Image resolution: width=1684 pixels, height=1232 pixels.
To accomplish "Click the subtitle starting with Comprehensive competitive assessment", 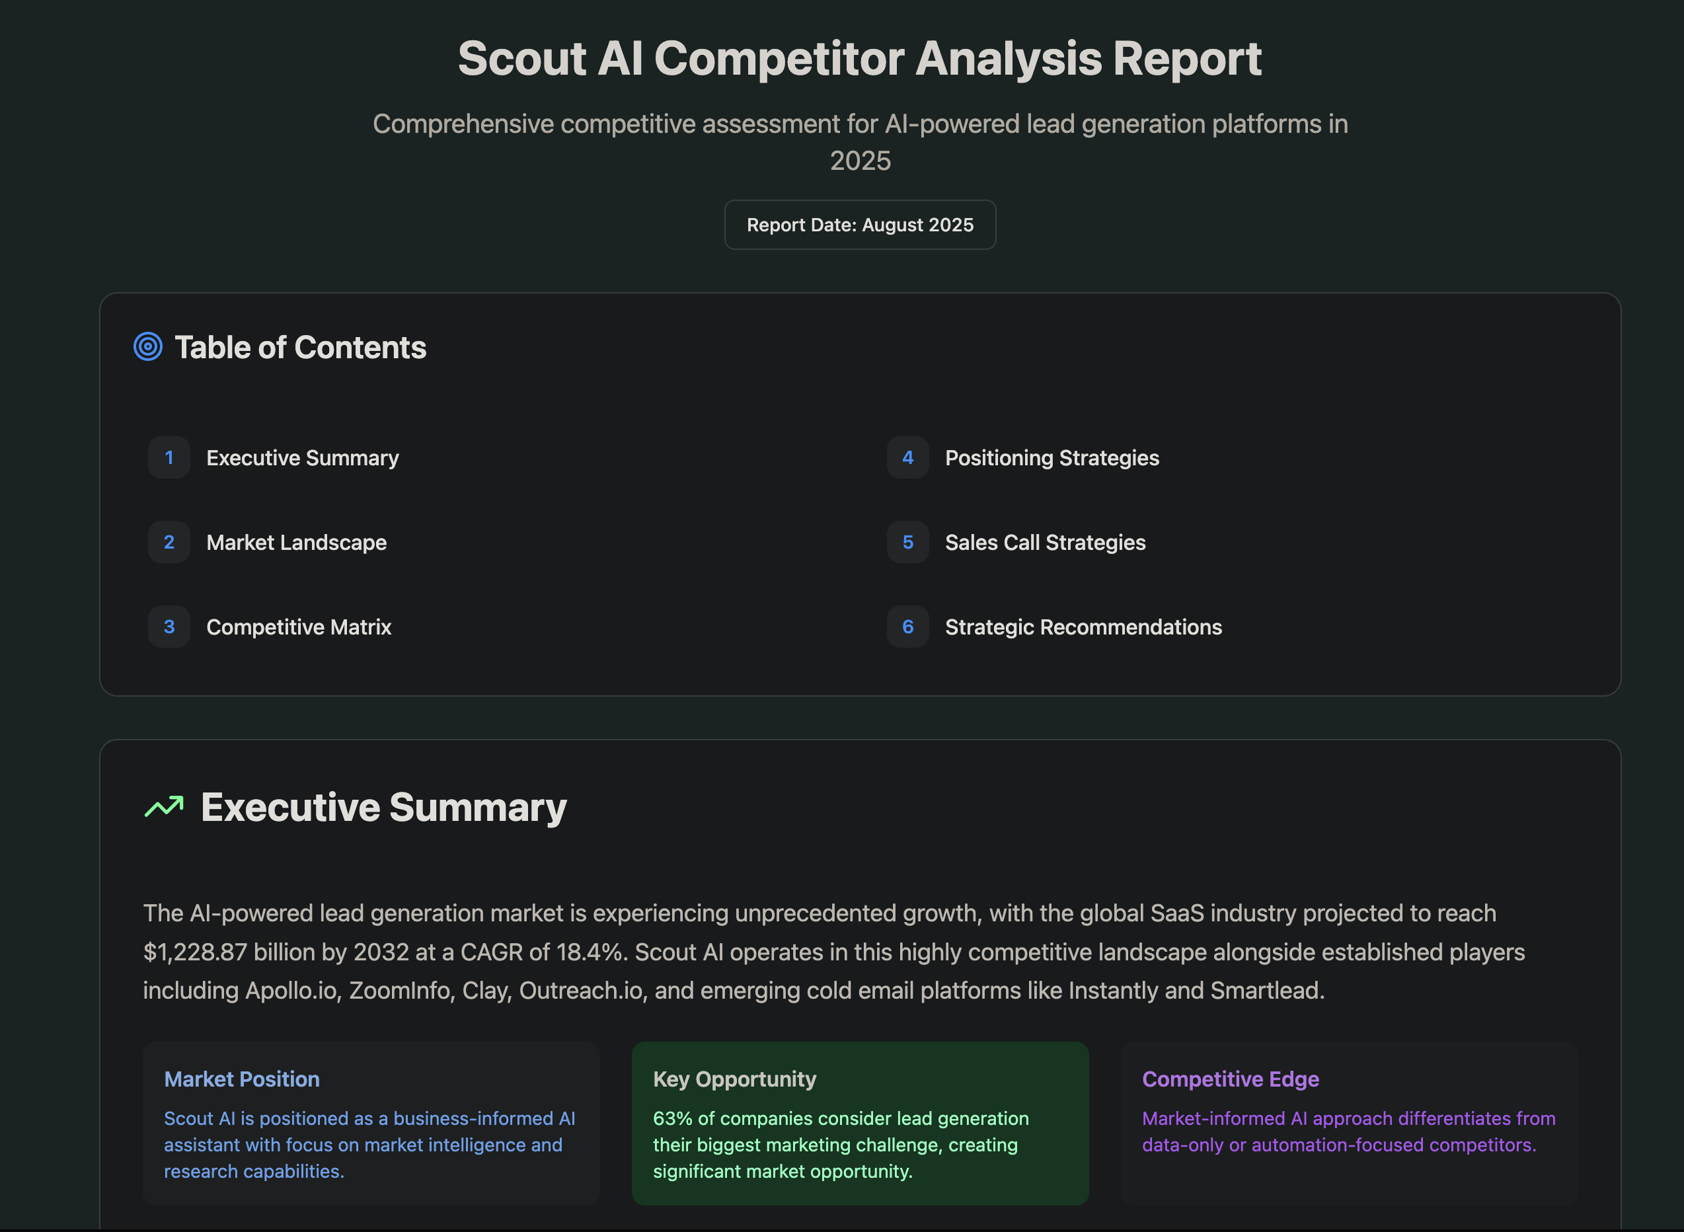I will 860,141.
